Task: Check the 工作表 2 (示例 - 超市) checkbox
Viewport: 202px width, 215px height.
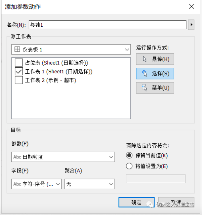Action: (19, 80)
